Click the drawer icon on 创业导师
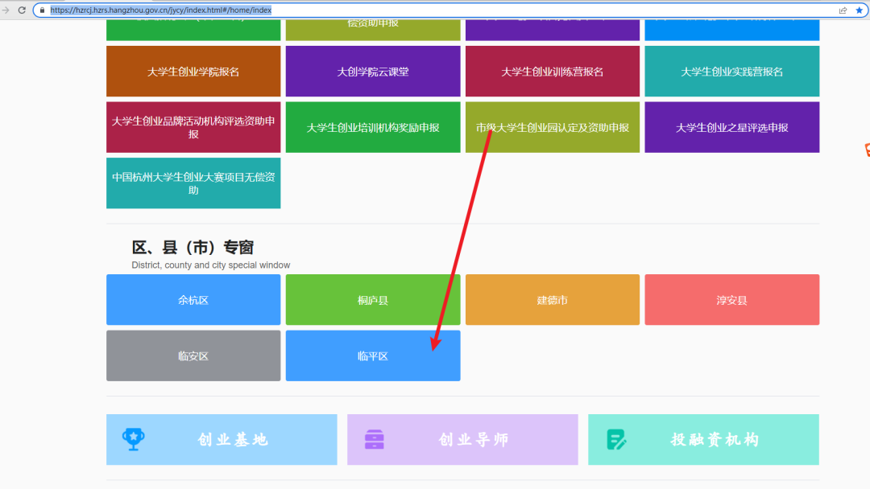The height and width of the screenshot is (489, 870). 374,440
